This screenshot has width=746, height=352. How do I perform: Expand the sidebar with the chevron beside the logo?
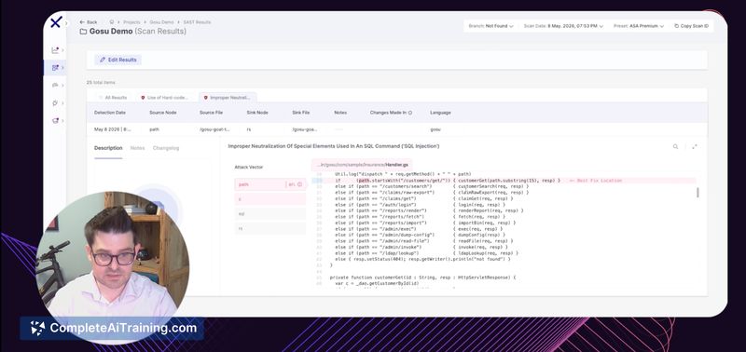[x=66, y=22]
